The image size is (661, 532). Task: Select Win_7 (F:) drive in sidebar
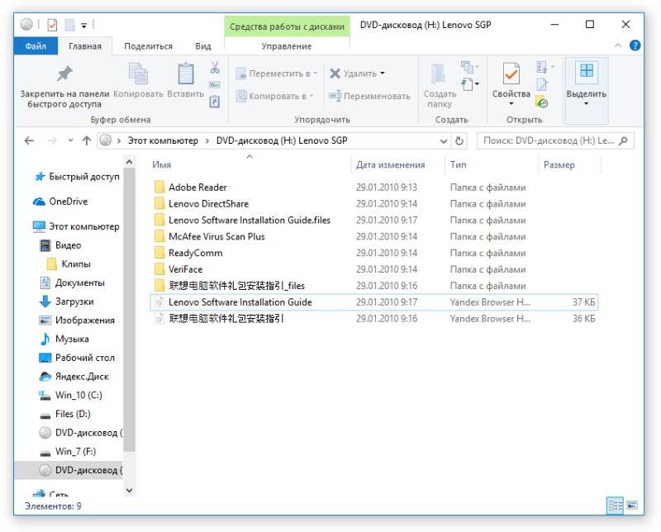pos(68,452)
